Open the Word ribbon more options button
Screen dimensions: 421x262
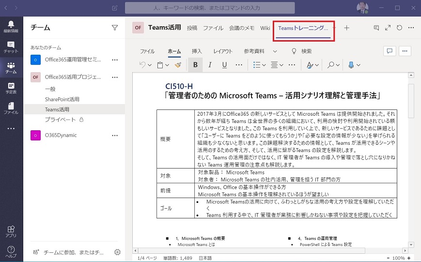(405, 51)
